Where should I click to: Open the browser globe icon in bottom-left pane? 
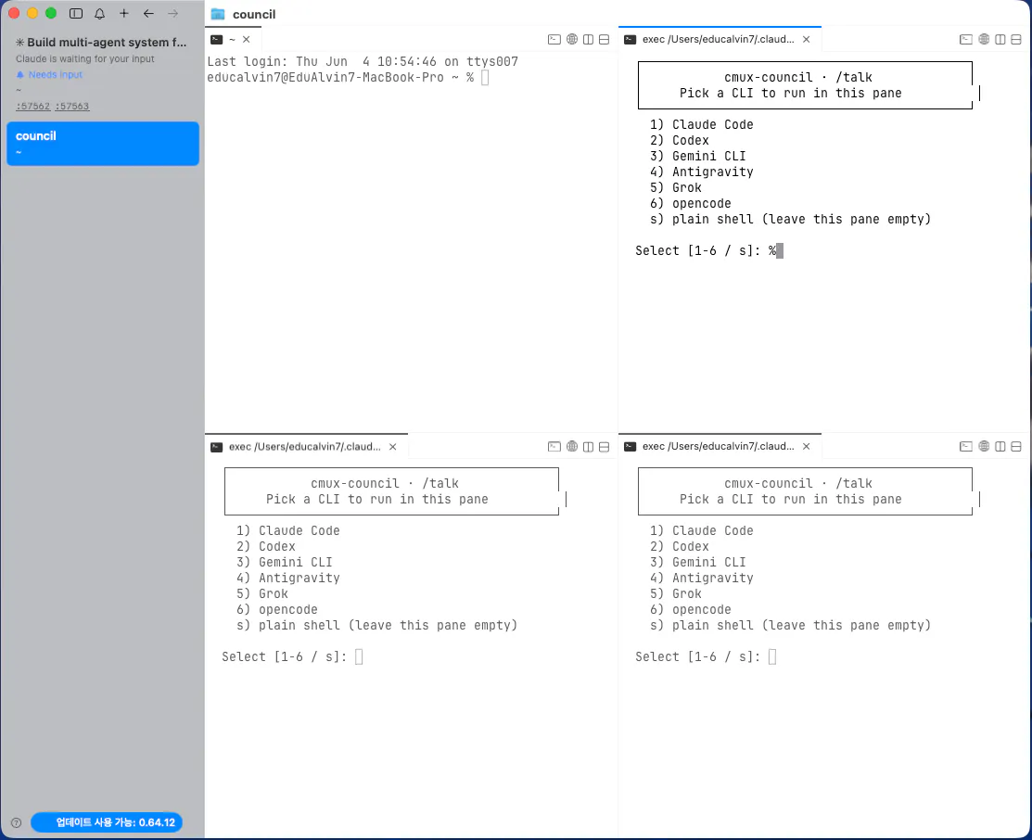click(x=572, y=446)
